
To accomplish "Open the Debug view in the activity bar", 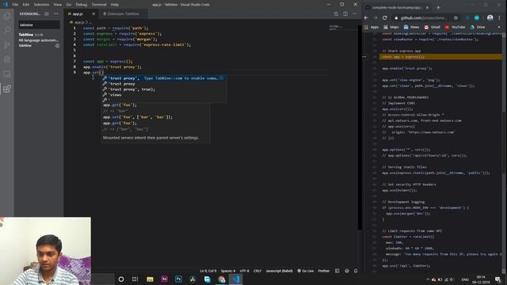I will (7, 59).
